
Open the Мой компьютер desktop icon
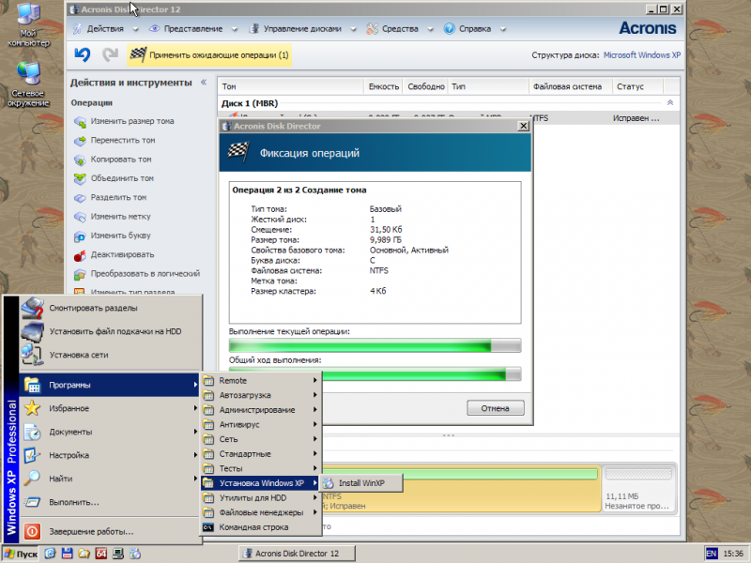point(28,25)
